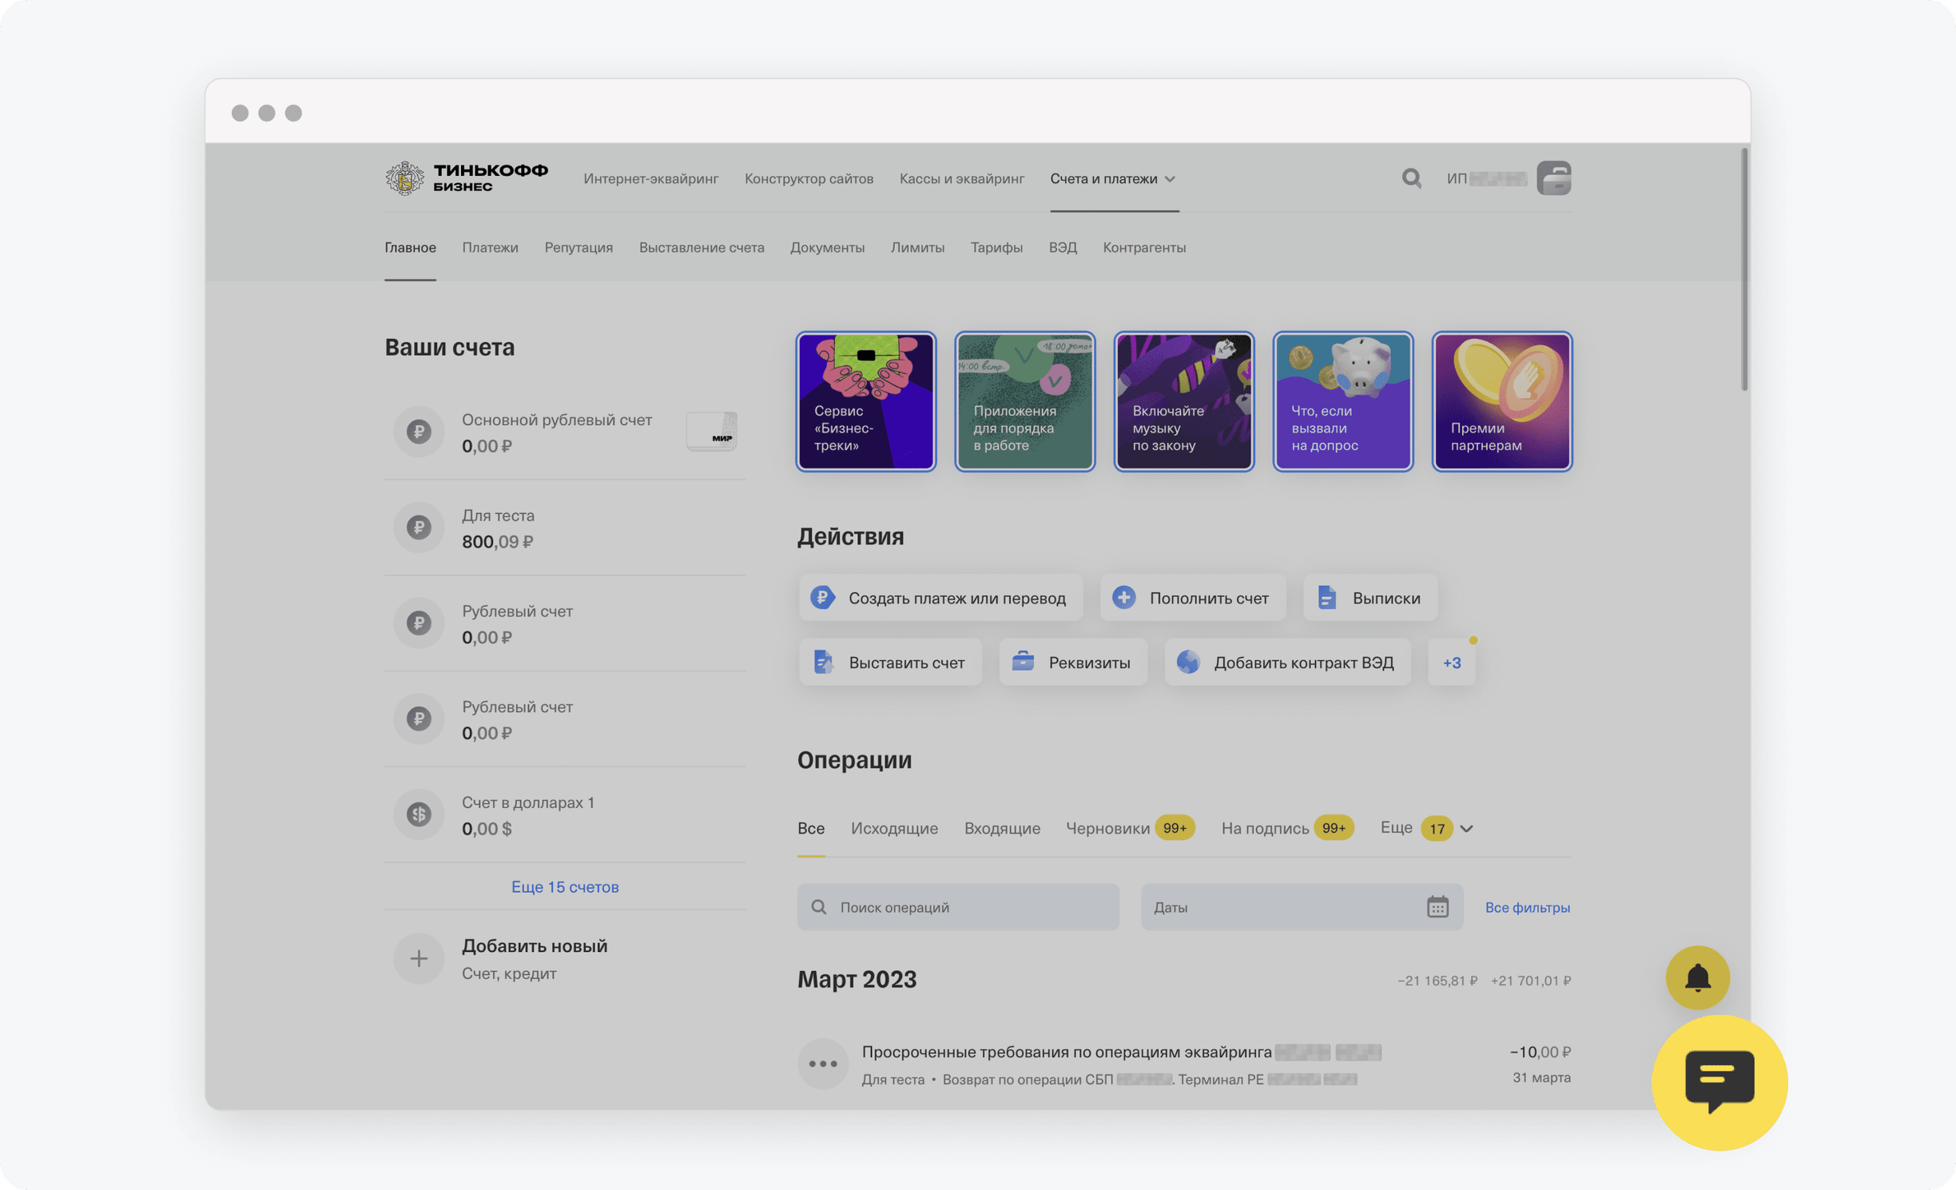Show more actions with +3 button

(1451, 663)
